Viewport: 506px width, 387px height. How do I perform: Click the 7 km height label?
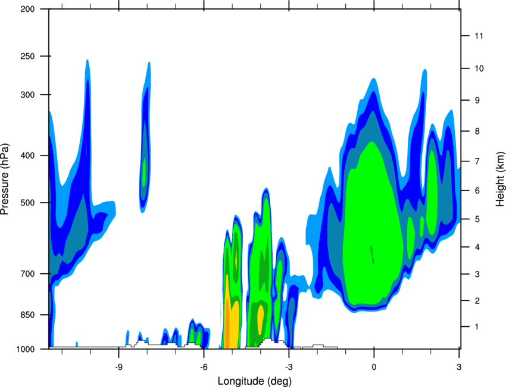[x=477, y=161]
